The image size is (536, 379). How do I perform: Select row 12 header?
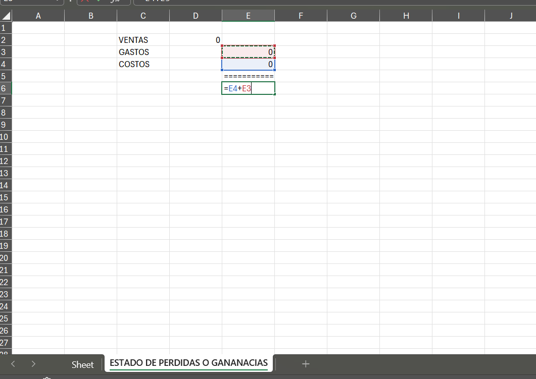tap(6, 161)
